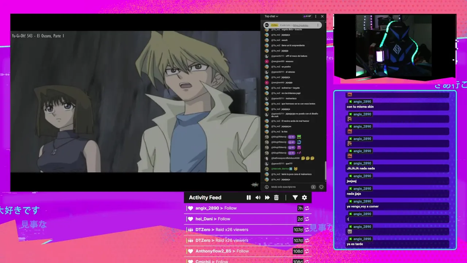Click the message 'offf el mazo de bakura'

pos(296,56)
